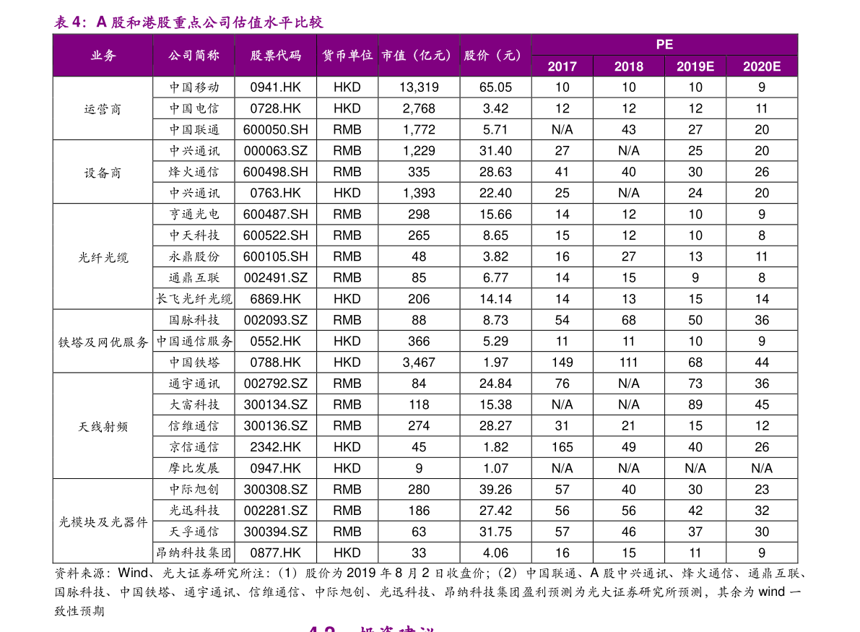Click the 股票代码 column header

(275, 54)
